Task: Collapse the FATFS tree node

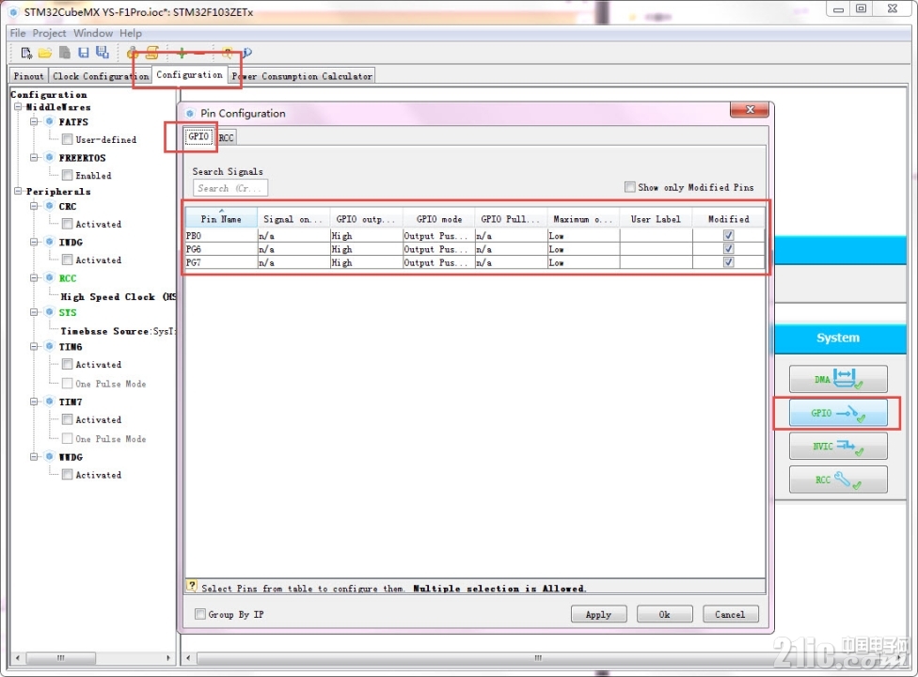Action: (x=34, y=121)
